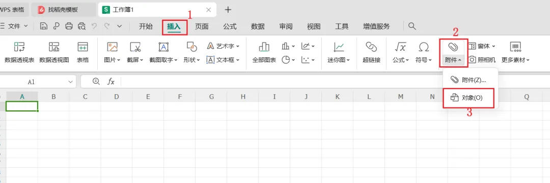Click the fx insert function icon
The width and height of the screenshot is (550, 183).
click(x=111, y=82)
